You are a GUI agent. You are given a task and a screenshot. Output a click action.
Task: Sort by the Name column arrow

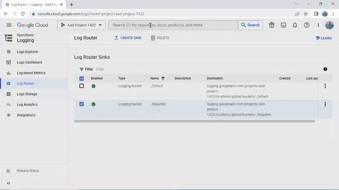pos(163,78)
